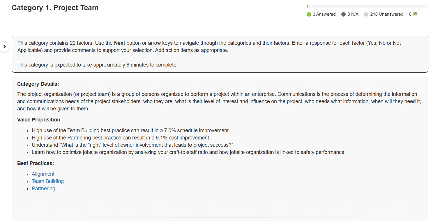Open the Alignment best practice link
431x224 pixels.
[x=43, y=174]
